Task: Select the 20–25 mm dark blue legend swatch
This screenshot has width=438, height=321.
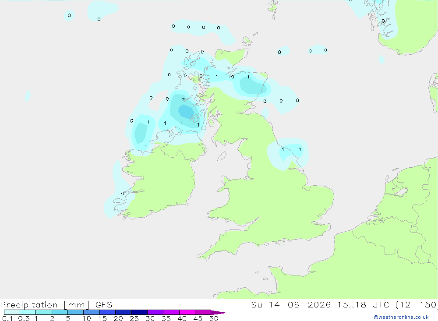Action: 123,312
